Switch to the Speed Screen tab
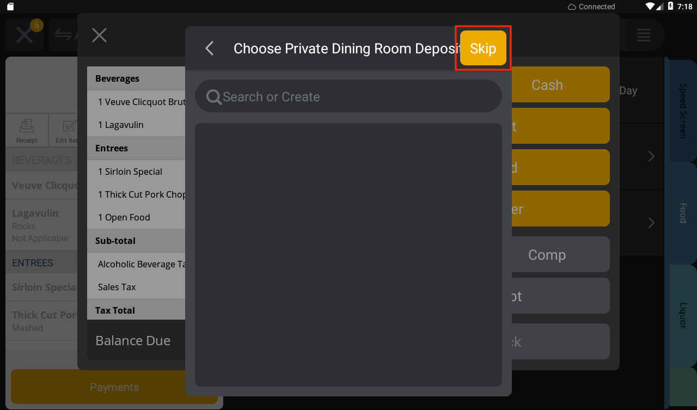 pos(683,111)
